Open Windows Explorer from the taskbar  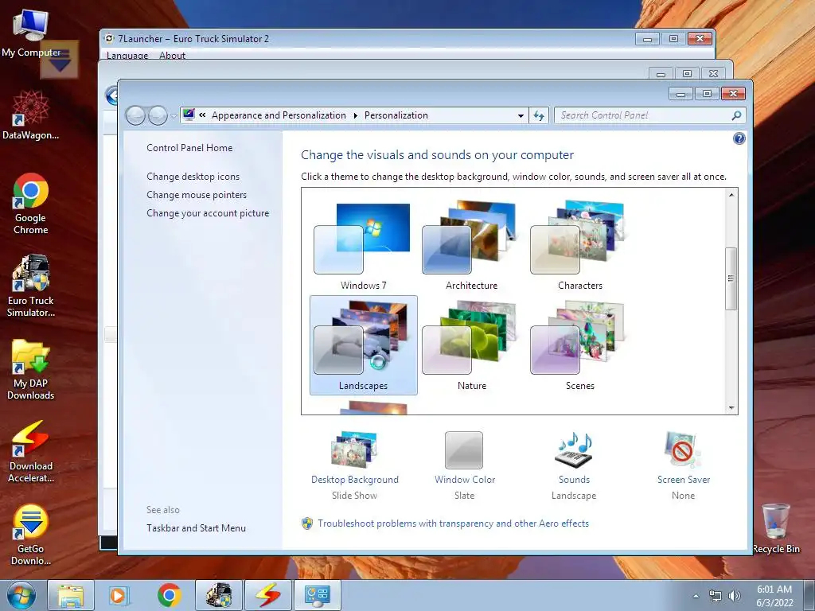(x=71, y=595)
